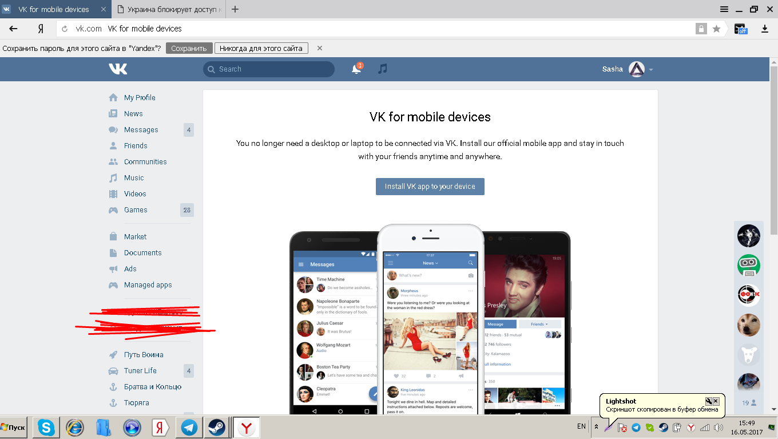Click the VK Search field
Screen dimensions: 778x439
(269, 69)
